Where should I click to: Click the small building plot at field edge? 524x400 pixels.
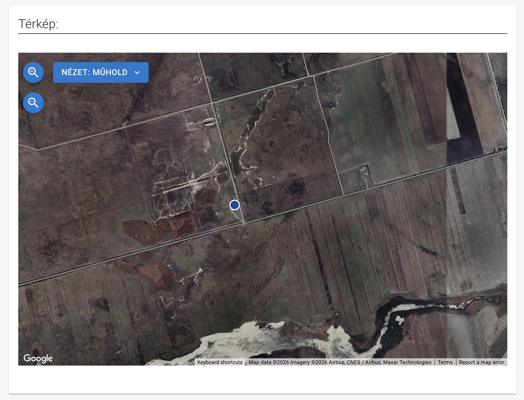364,169
